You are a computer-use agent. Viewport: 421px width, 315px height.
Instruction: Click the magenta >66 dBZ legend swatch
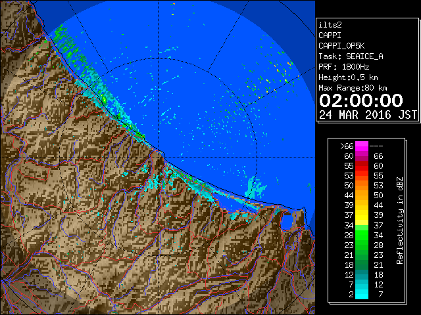[x=361, y=146]
